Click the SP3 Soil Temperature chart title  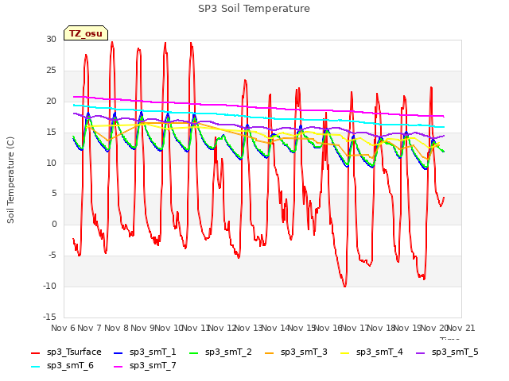[x=254, y=9]
